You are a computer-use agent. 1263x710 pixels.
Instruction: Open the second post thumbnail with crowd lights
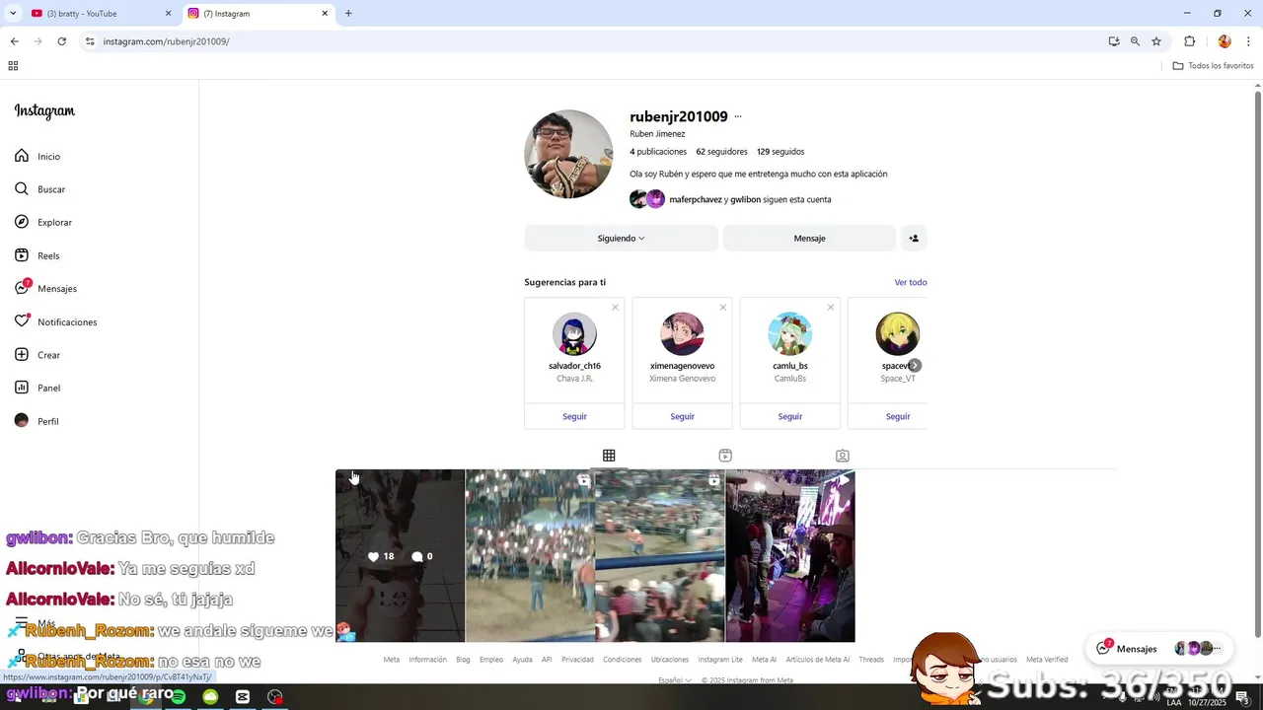click(530, 556)
